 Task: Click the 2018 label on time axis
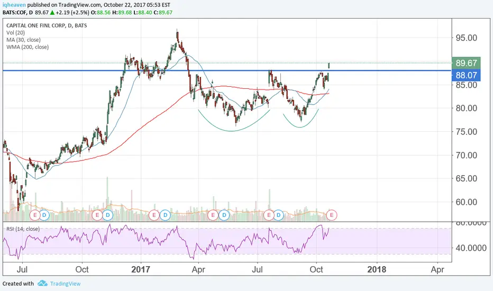[x=377, y=270]
